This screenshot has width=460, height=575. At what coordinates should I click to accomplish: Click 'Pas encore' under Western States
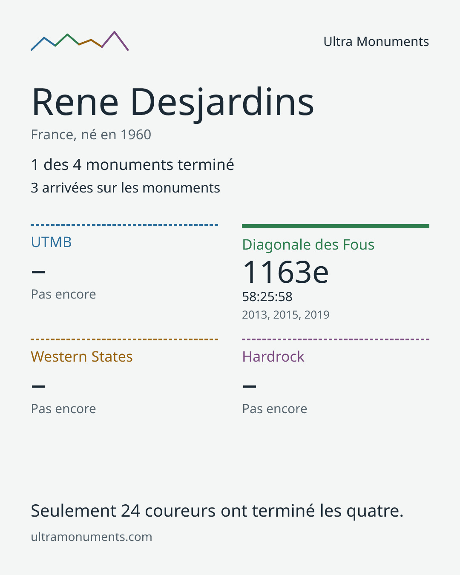click(63, 409)
